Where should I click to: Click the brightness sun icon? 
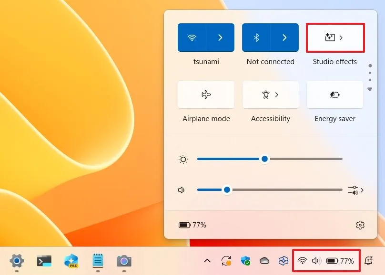tap(183, 159)
